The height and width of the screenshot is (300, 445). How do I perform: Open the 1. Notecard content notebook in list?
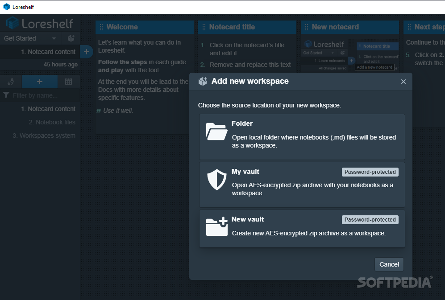click(40, 109)
